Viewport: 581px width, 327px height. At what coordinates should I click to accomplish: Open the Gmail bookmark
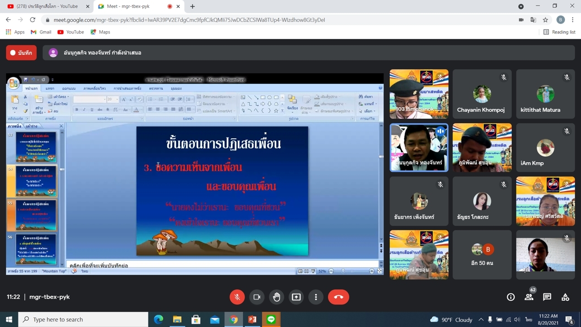(41, 32)
